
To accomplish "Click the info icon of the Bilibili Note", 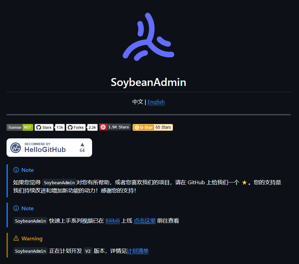I will point(16,208).
